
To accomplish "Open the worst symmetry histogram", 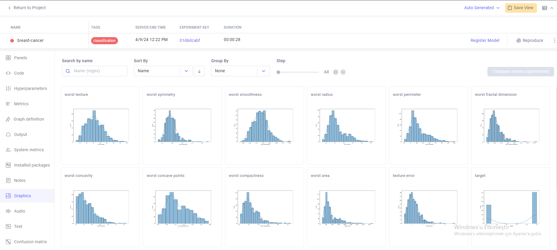I will [182, 125].
